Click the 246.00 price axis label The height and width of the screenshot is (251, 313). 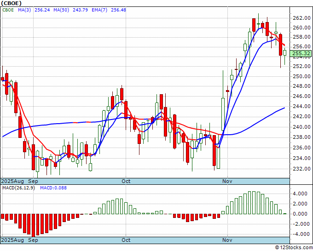click(301, 96)
